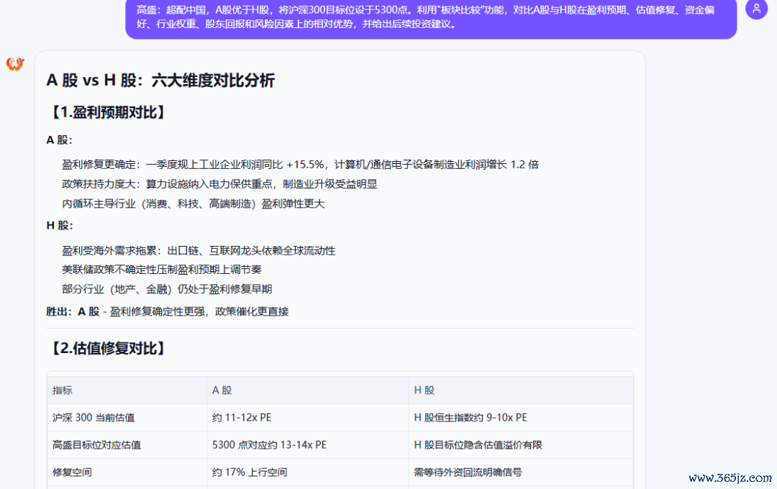The height and width of the screenshot is (489, 777).
Task: Click the user avatar icon
Action: 756,9
